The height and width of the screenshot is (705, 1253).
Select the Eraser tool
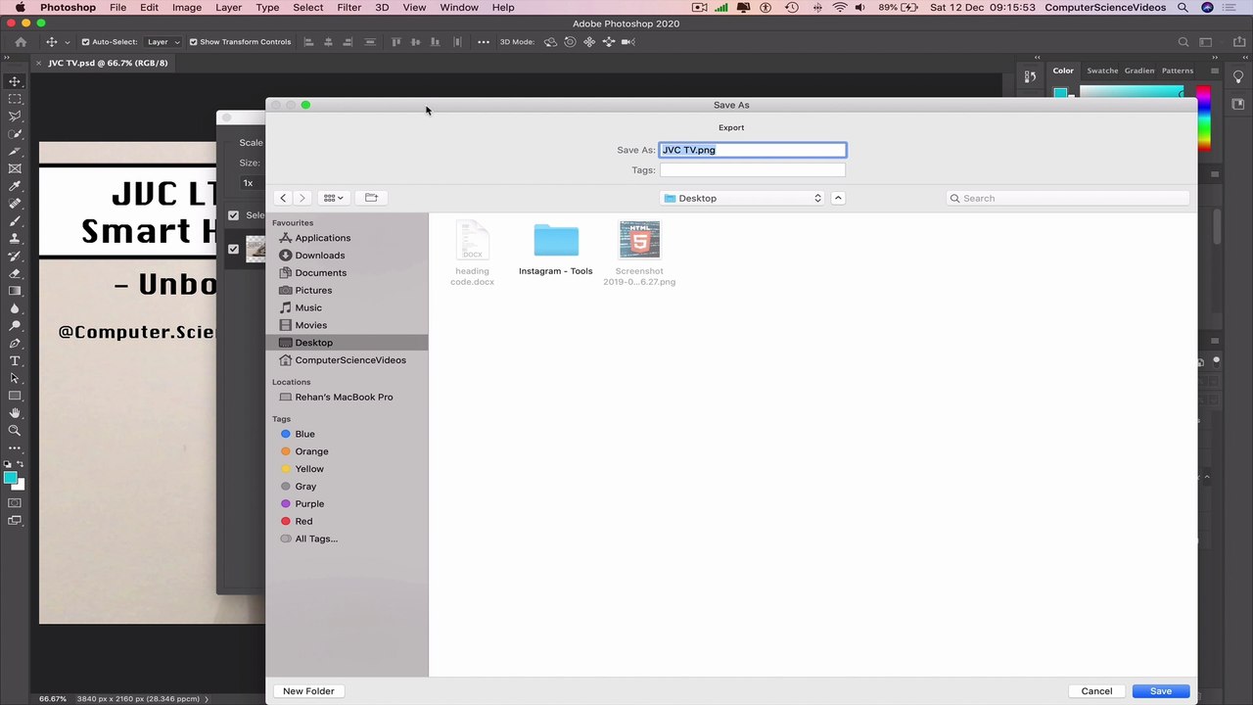[15, 273]
